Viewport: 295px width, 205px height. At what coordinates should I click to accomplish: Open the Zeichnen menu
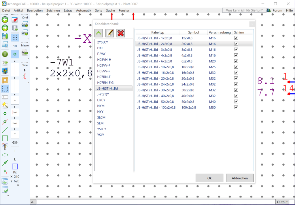(53, 10)
